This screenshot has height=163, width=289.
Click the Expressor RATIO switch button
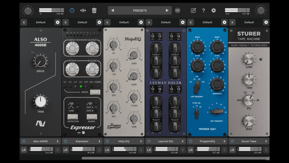pyautogui.click(x=95, y=92)
